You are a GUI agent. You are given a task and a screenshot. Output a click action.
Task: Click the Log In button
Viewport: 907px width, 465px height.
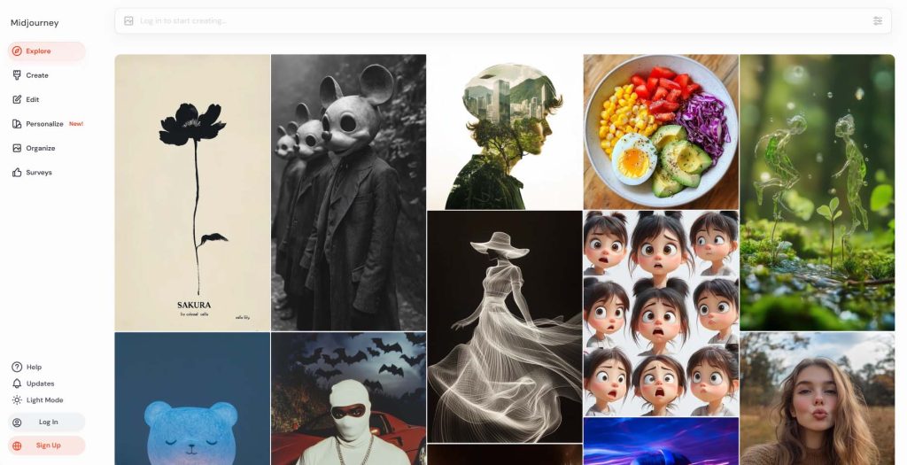(x=46, y=422)
